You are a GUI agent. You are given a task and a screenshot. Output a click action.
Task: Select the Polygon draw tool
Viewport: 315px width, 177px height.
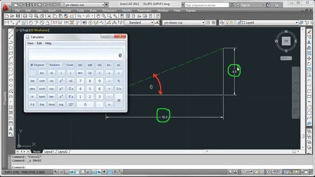point(11,48)
